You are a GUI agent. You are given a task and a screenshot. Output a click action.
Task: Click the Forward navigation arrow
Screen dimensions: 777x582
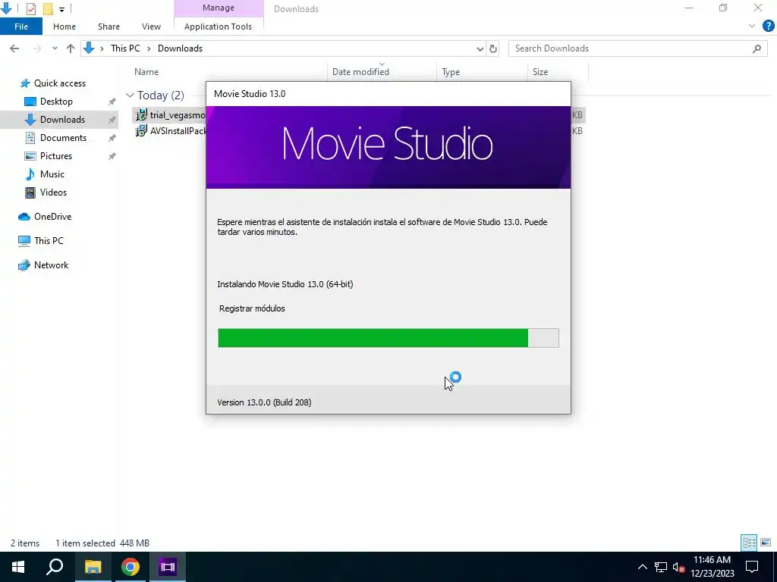(x=37, y=48)
